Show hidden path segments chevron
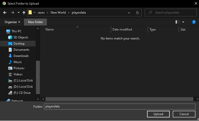 coord(34,12)
